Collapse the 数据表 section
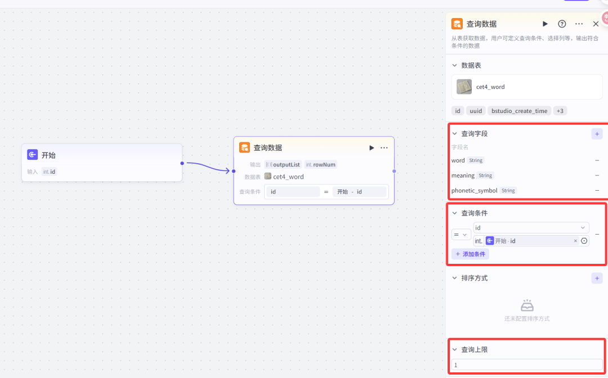The width and height of the screenshot is (608, 378). tap(455, 66)
